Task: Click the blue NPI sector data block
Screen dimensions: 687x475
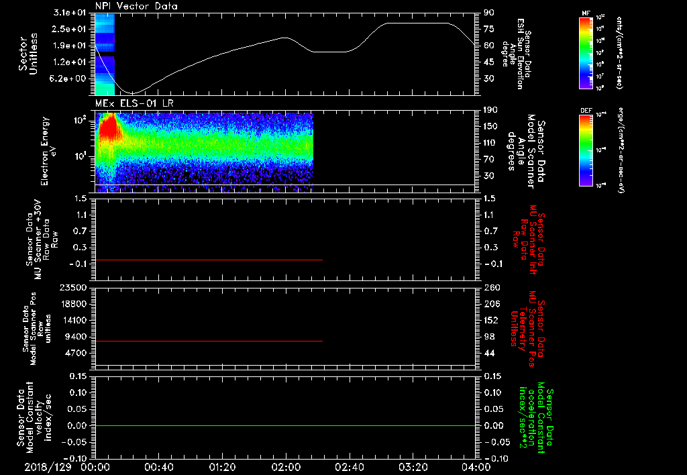Action: pos(105,54)
